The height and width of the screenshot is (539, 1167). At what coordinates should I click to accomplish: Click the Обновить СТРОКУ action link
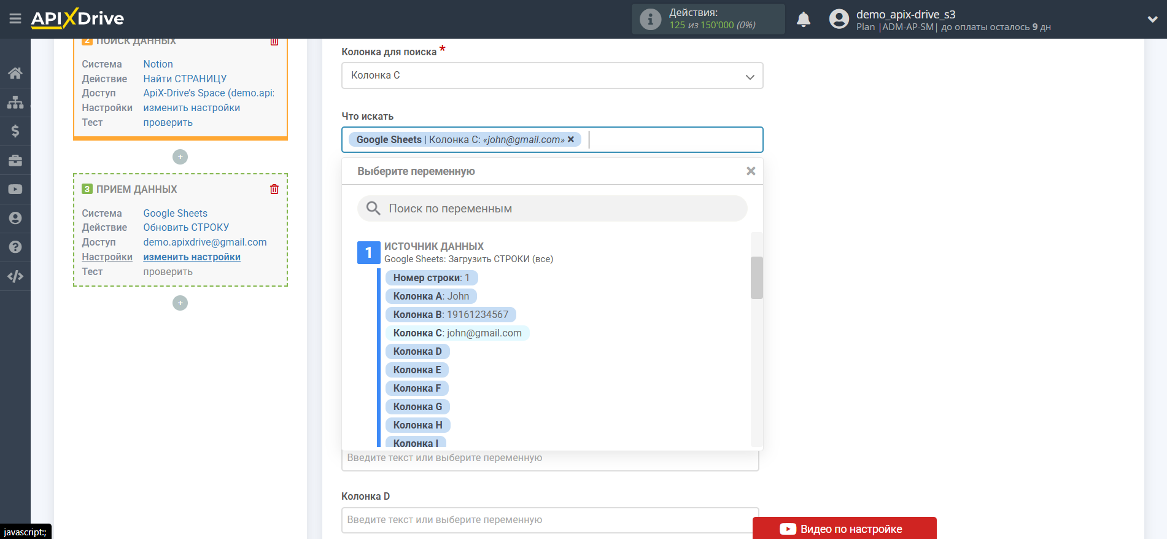pyautogui.click(x=186, y=227)
